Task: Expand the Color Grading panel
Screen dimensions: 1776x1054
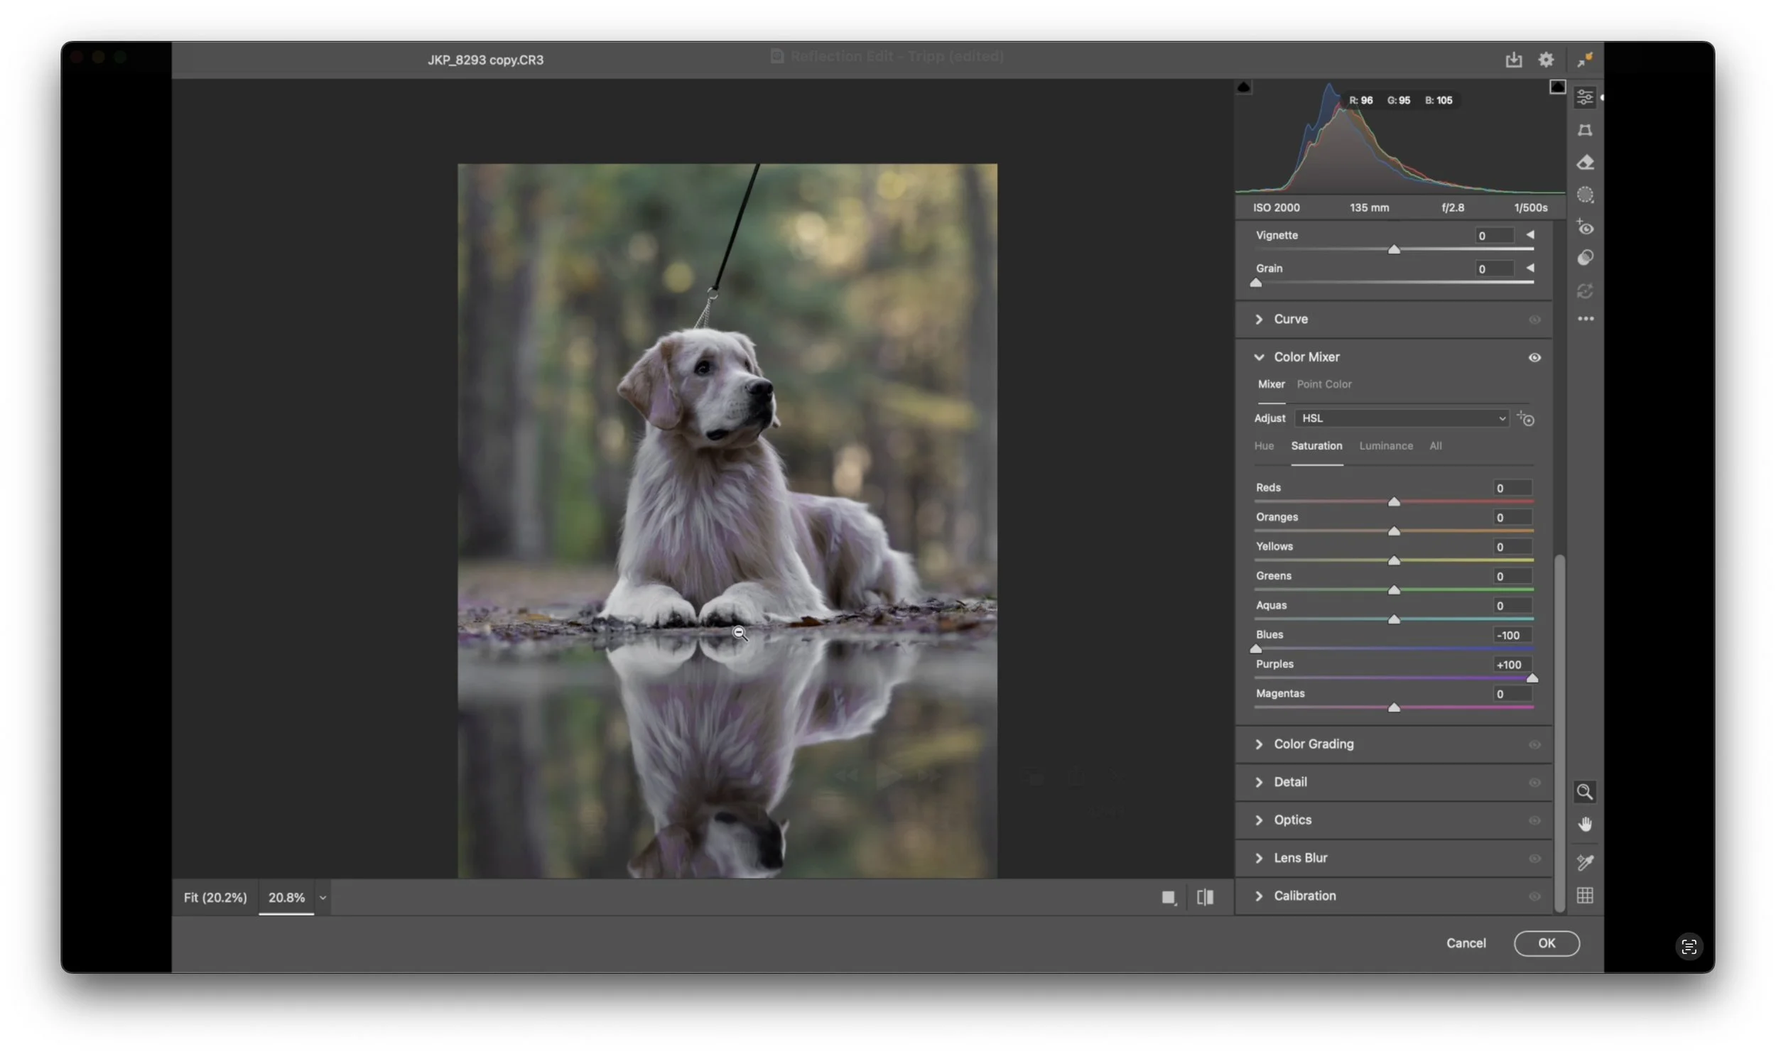Action: tap(1313, 744)
